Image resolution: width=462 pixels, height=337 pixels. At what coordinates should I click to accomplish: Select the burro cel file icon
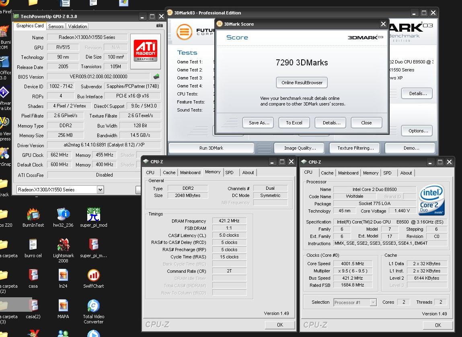[33, 245]
